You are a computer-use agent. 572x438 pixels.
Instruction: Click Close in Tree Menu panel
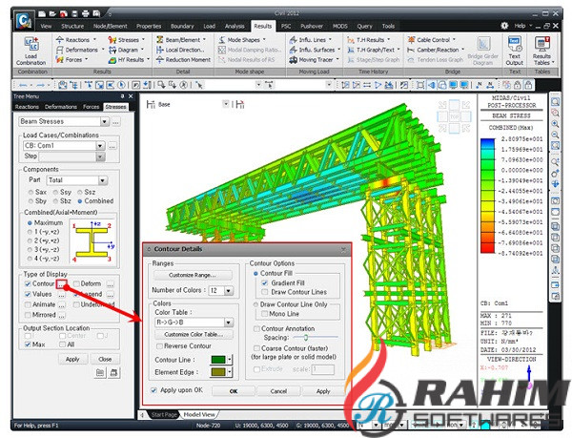tap(105, 359)
